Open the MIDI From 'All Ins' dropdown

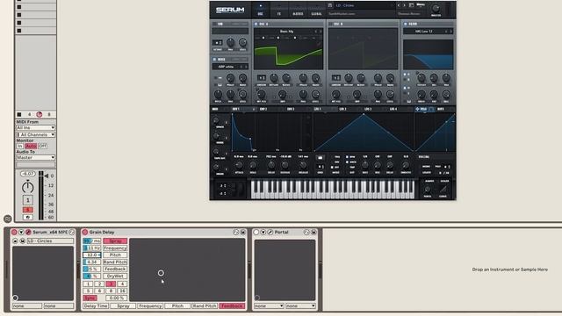pyautogui.click(x=35, y=127)
